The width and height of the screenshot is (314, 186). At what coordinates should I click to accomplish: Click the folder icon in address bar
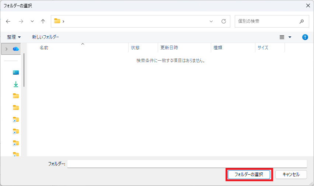tap(57, 21)
